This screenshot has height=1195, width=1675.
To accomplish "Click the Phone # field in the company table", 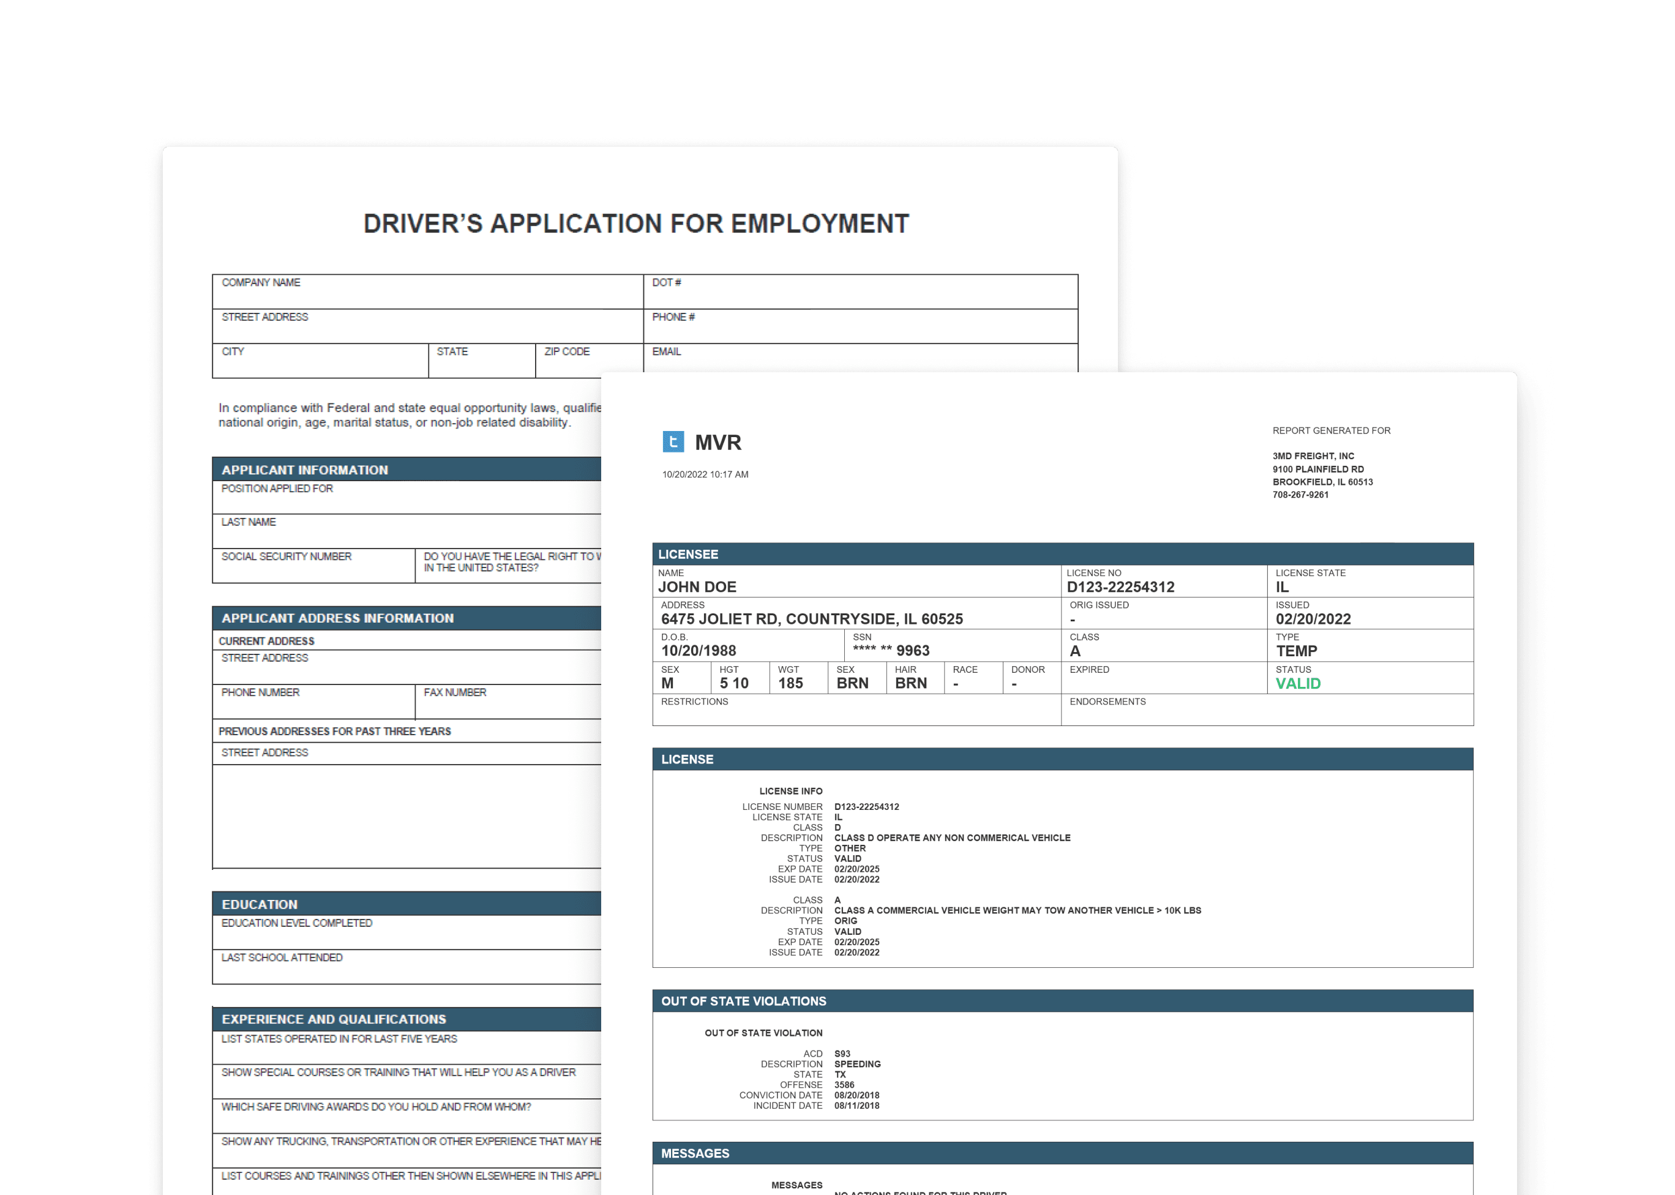I will click(860, 326).
